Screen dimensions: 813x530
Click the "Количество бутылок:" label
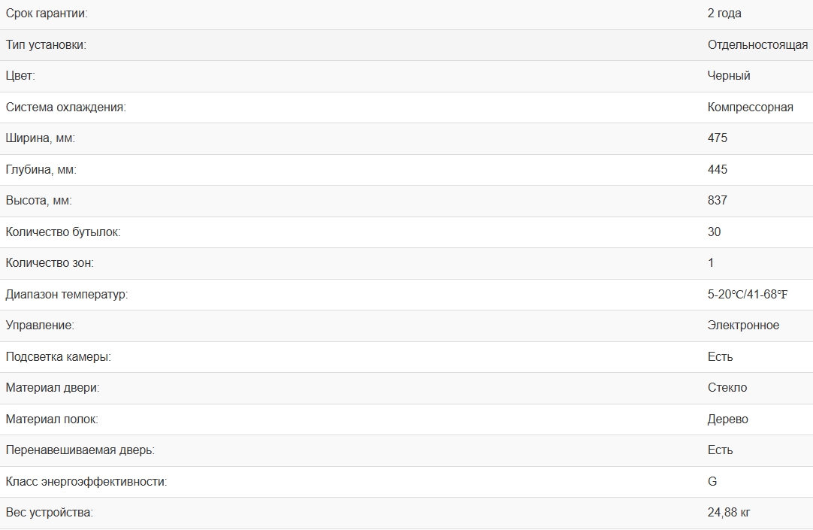click(62, 232)
